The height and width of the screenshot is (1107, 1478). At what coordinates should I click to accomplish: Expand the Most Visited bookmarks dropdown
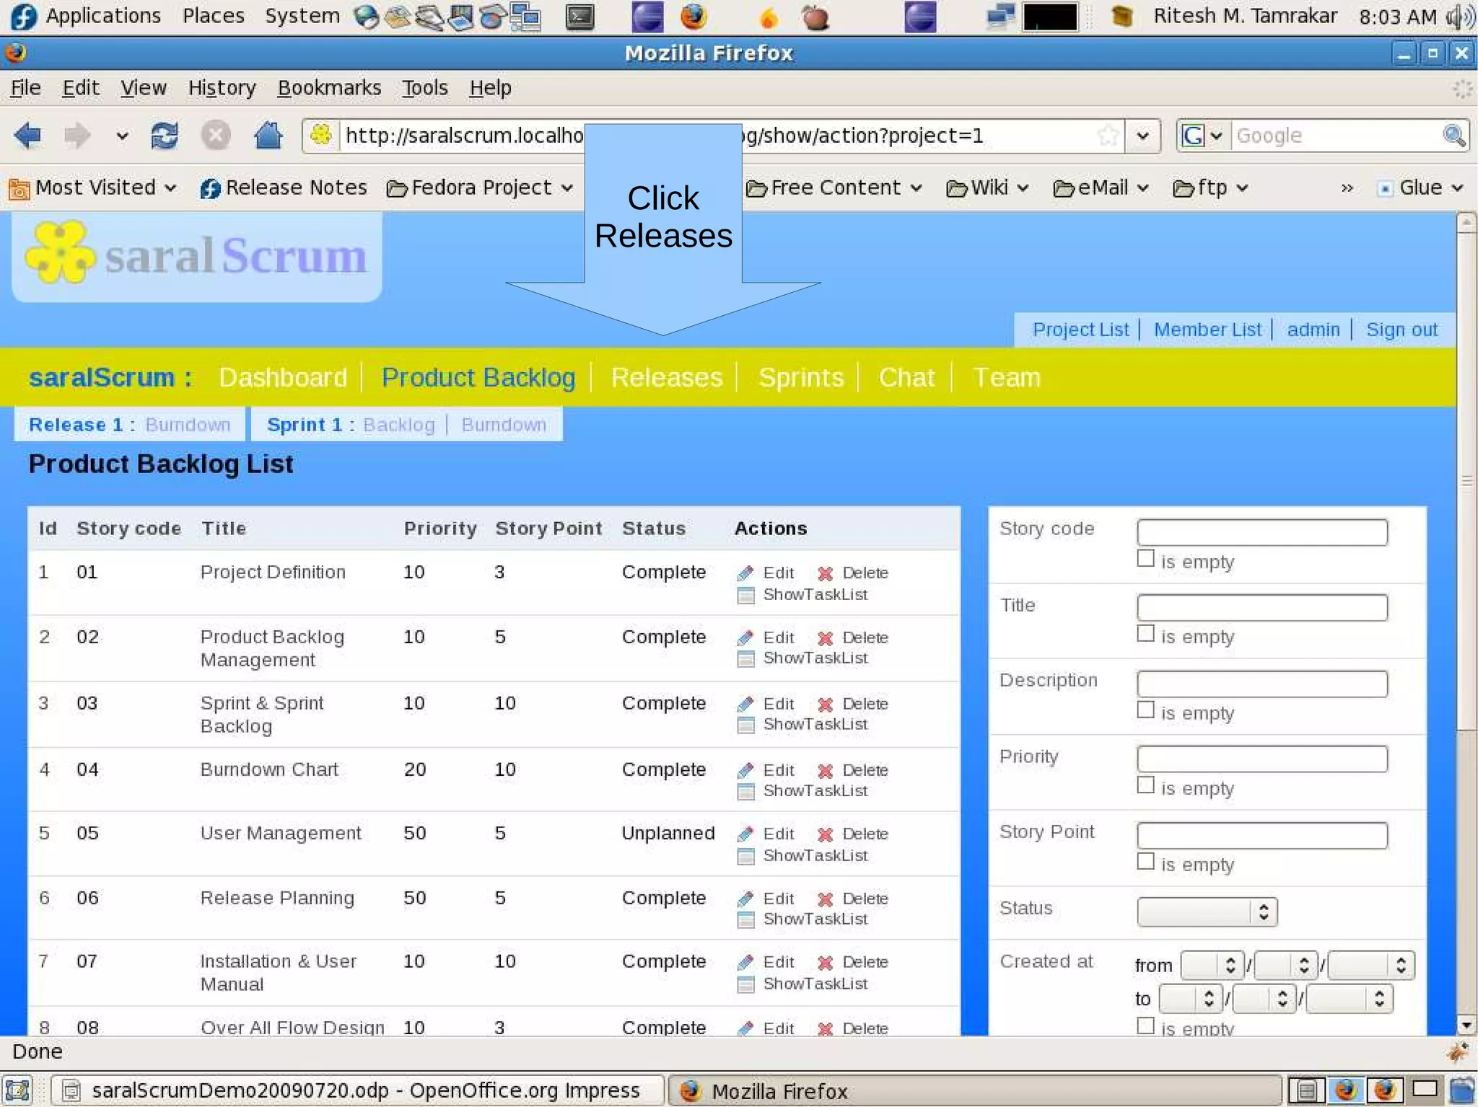[x=94, y=188]
